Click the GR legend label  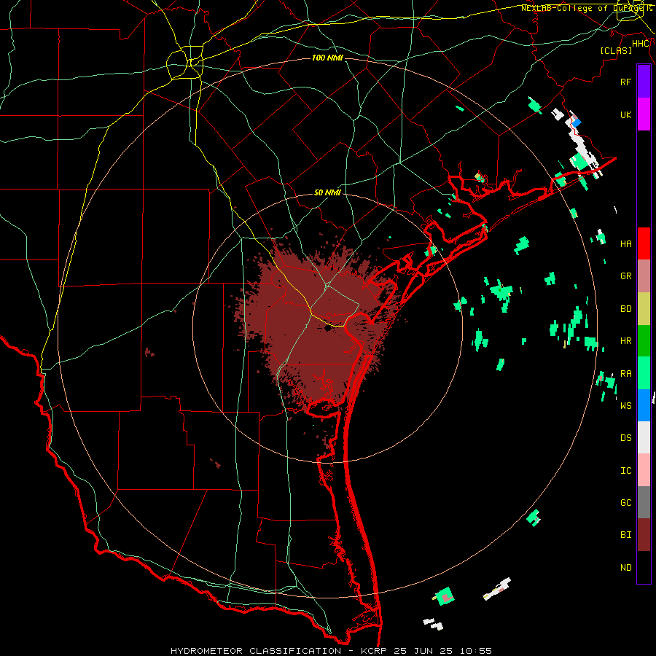click(x=625, y=276)
